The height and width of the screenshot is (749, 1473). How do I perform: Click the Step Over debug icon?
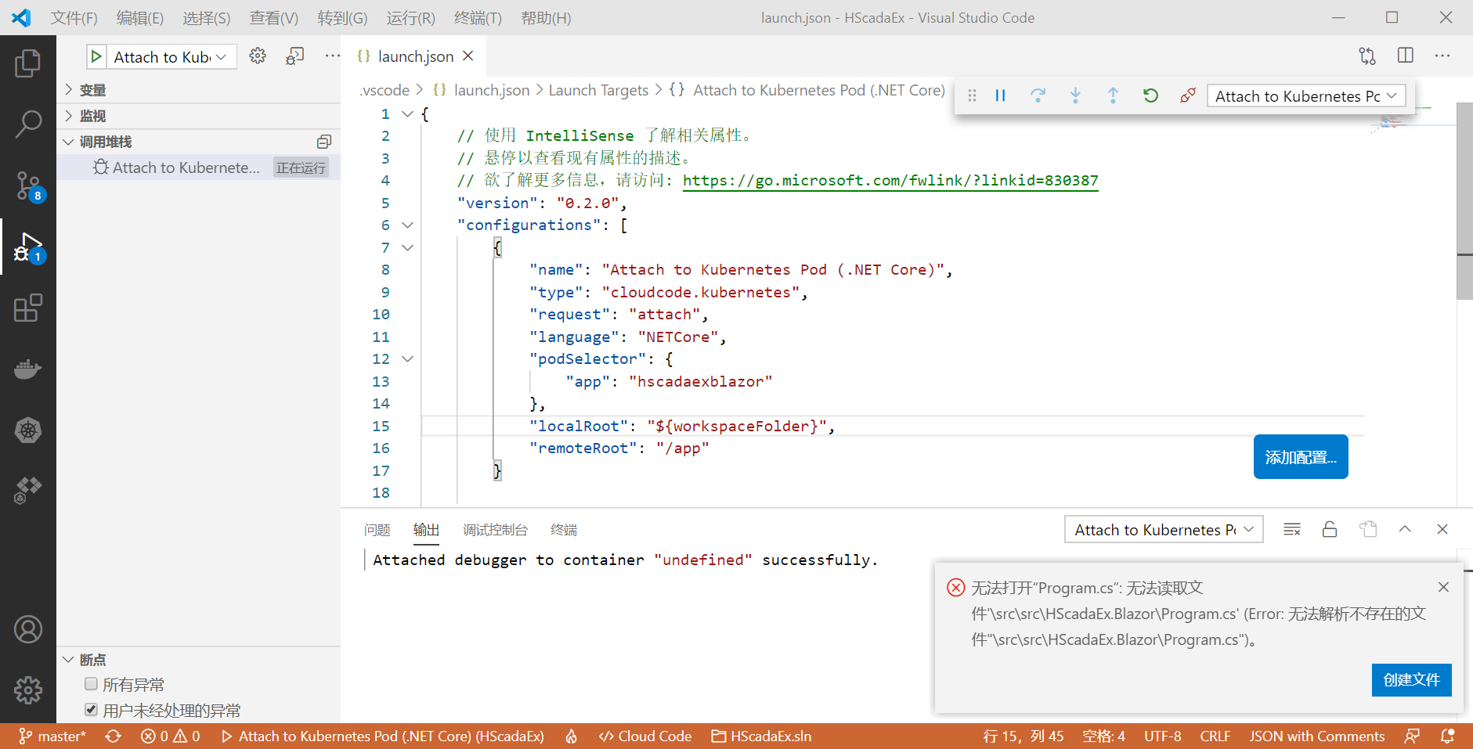(x=1038, y=95)
